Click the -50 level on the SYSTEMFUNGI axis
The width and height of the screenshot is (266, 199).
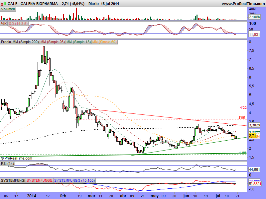click(251, 189)
